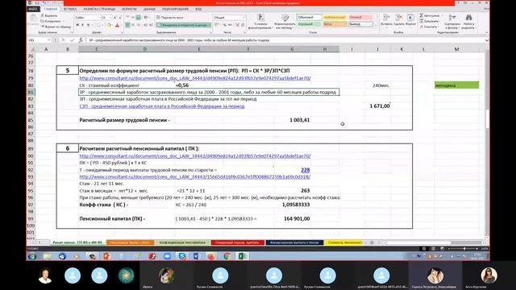The height and width of the screenshot is (290, 516).
Task: Open Conditional Formatting (Условное форматирование)
Action: tap(261, 22)
